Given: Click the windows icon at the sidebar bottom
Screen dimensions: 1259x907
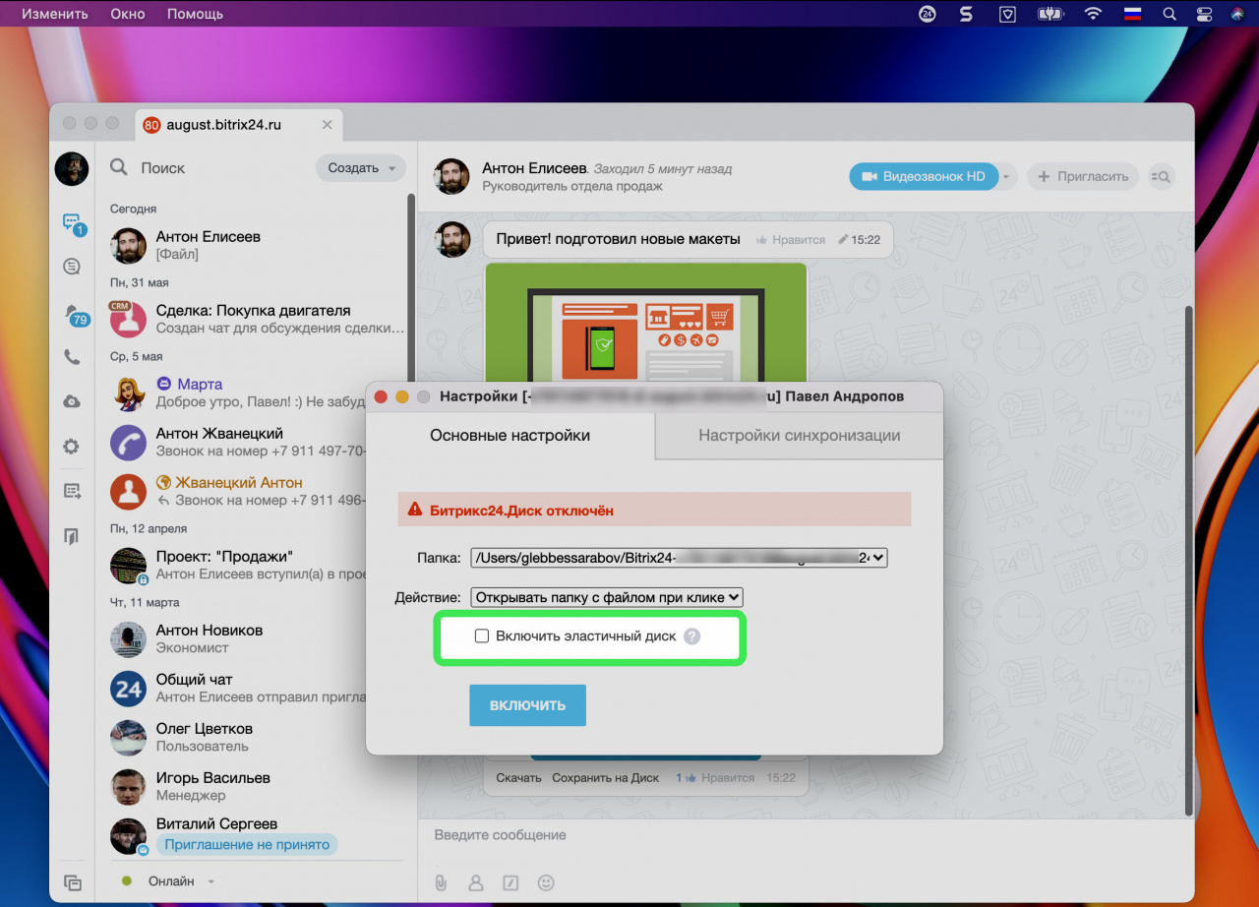Looking at the screenshot, I should [72, 883].
